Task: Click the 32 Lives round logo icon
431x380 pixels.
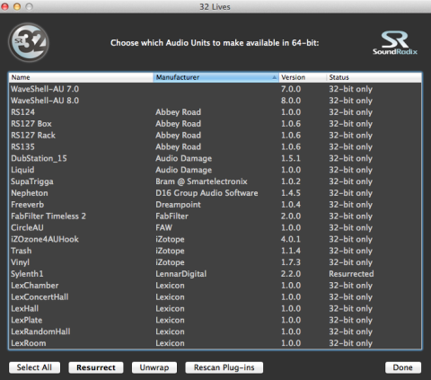Action: point(29,42)
